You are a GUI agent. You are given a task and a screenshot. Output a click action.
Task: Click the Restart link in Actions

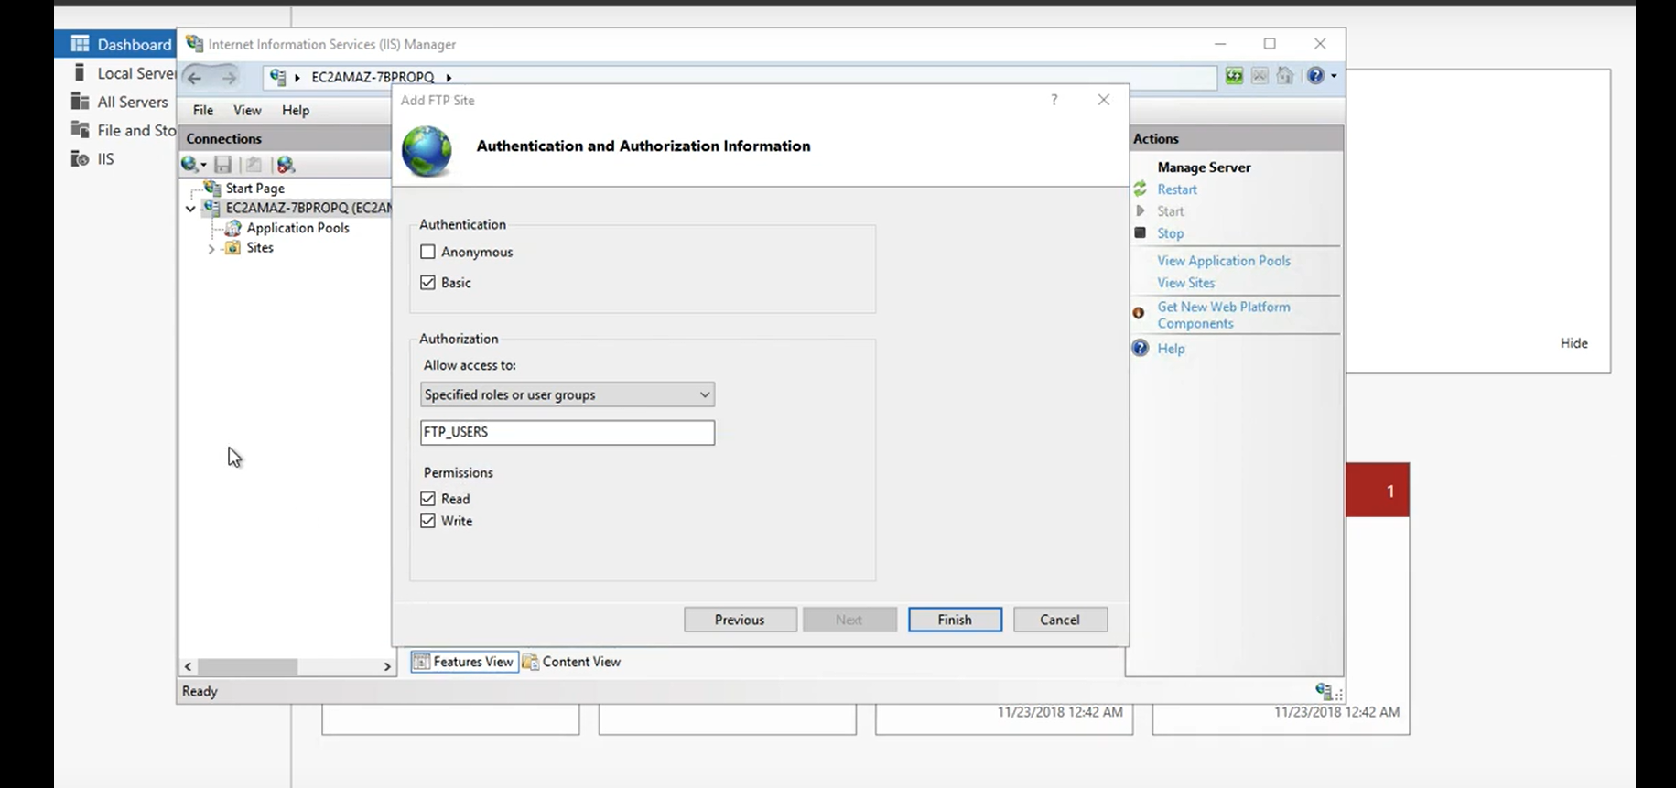coord(1177,189)
